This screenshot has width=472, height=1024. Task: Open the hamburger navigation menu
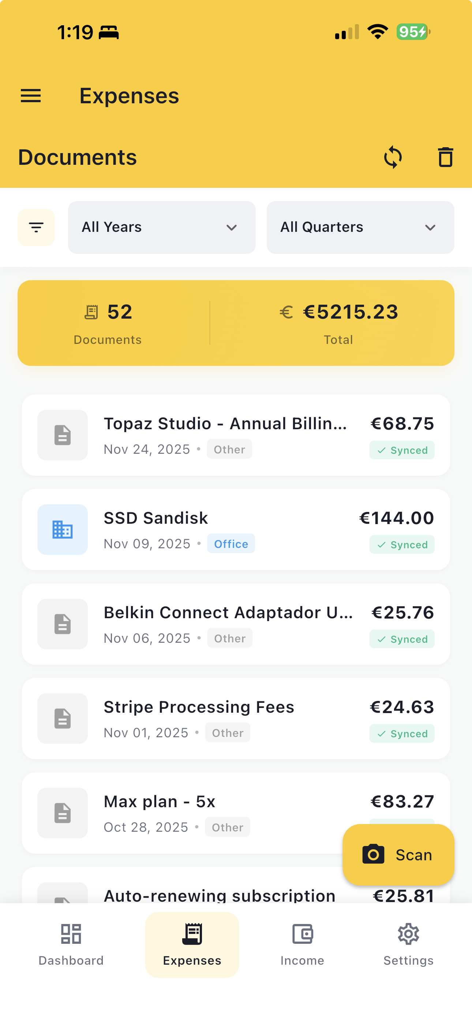tap(31, 96)
